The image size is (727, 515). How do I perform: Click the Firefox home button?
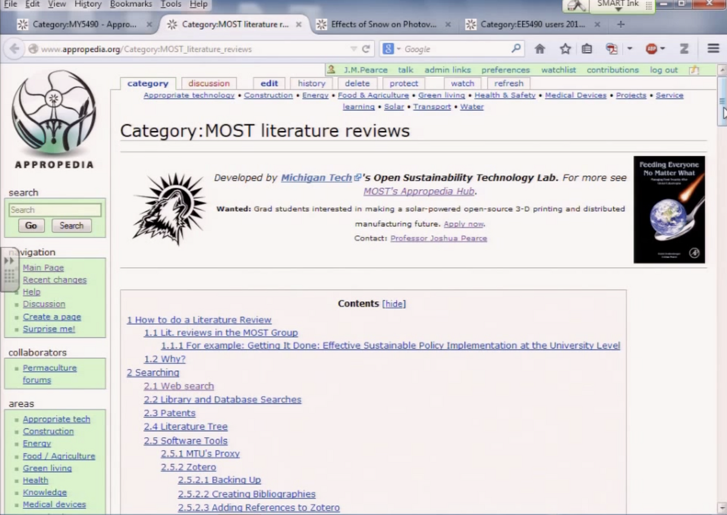(539, 49)
